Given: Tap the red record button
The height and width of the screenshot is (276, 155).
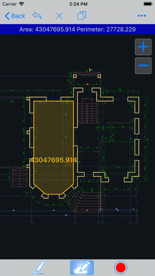Looking at the screenshot, I should click(x=121, y=268).
